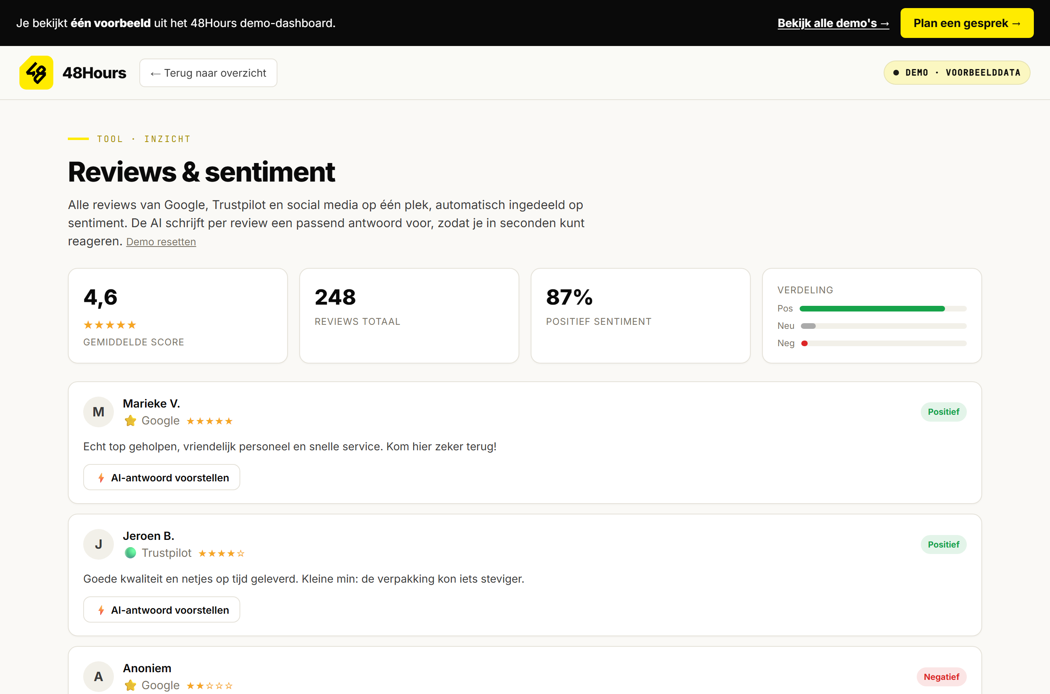Screen dimensions: 1050x694
Task: Click the 87% positive sentiment value
Action: (569, 297)
